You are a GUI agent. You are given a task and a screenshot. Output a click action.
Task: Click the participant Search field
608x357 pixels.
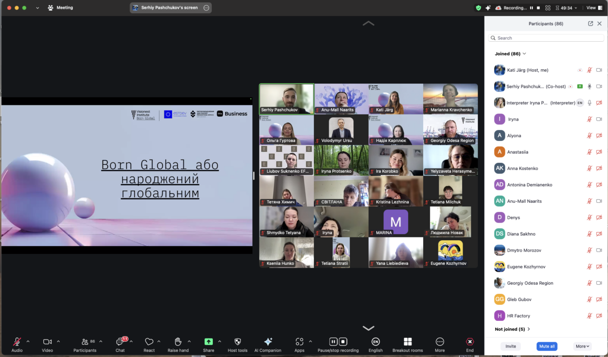[545, 38]
